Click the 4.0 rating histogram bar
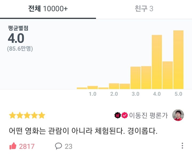Image resolution: width=192 pixels, height=157 pixels. point(157,62)
